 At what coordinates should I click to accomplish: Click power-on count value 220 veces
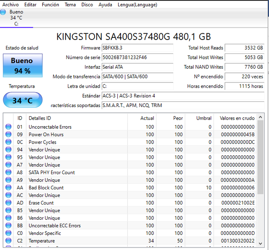pyautogui.click(x=245, y=77)
